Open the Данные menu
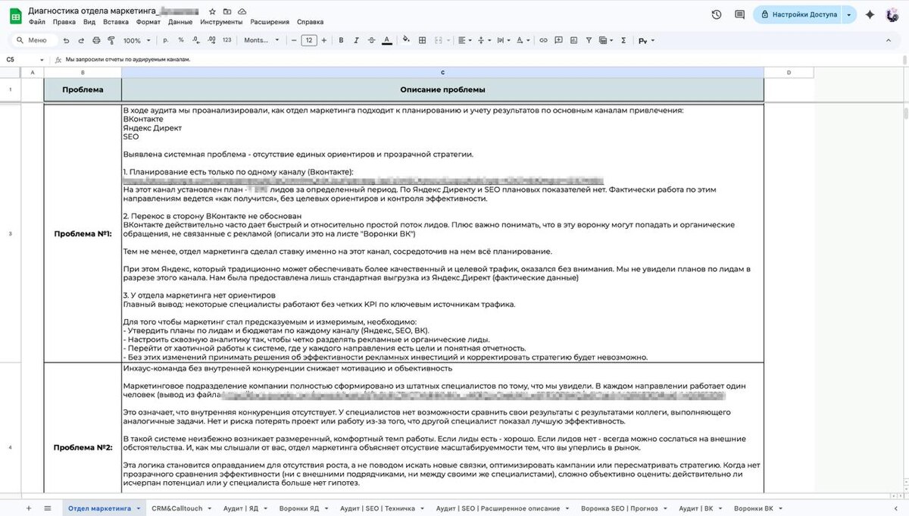The image size is (909, 516). click(180, 22)
